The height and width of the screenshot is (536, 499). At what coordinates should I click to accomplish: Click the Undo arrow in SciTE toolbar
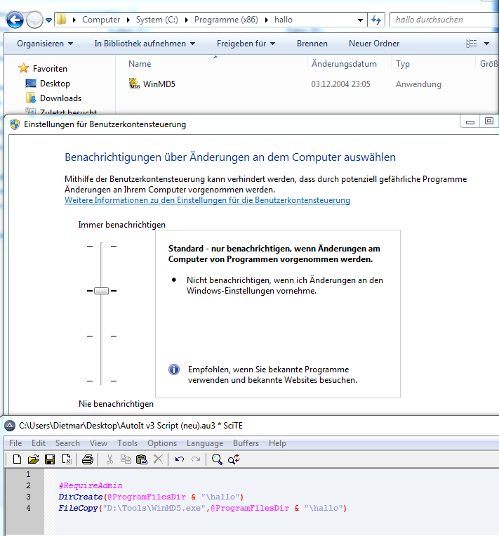point(180,459)
